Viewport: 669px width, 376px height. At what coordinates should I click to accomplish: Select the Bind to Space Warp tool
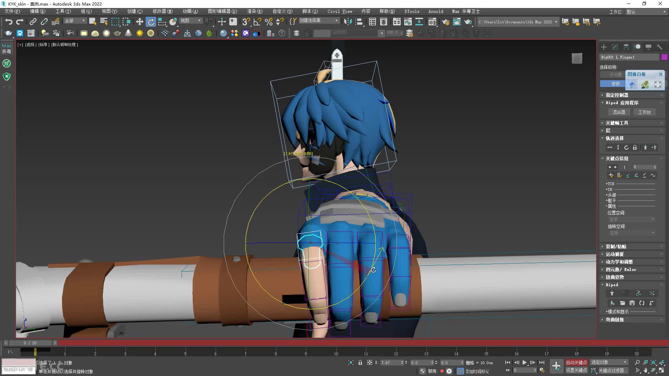[55, 22]
